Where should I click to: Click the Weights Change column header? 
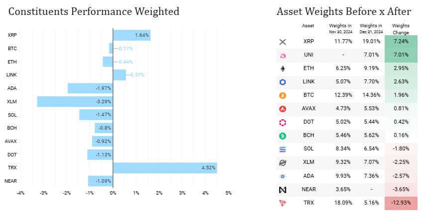[401, 29]
